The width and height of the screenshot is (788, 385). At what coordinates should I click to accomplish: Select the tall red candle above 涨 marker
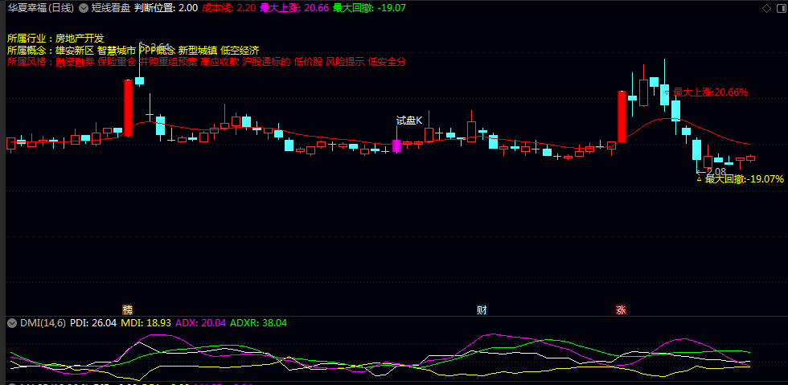622,117
